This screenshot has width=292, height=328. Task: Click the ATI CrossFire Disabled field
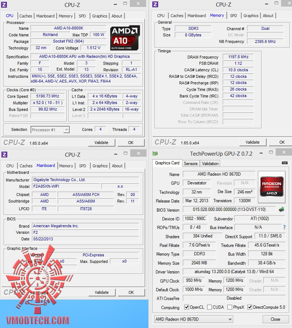click(234, 298)
